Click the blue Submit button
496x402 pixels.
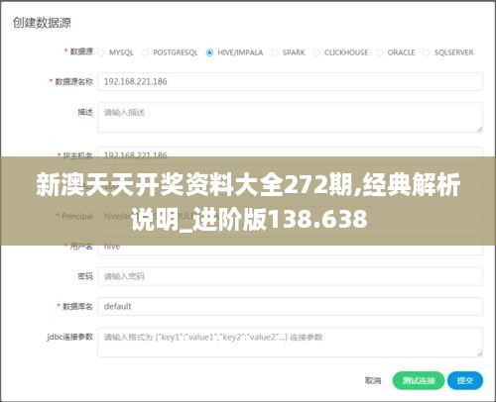465,380
